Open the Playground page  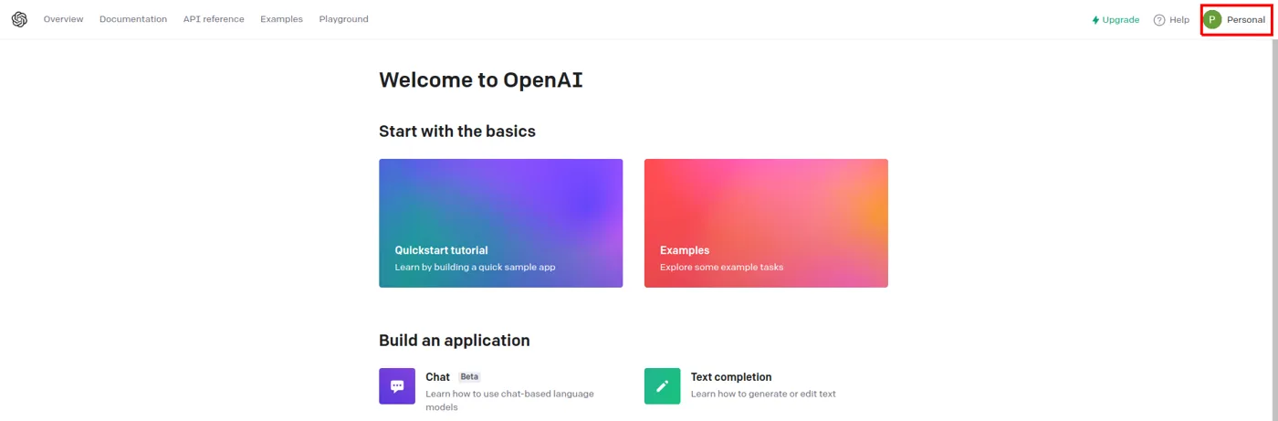[344, 19]
